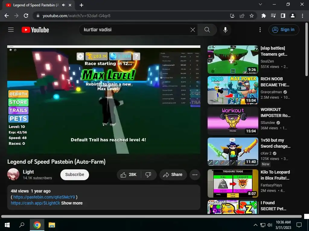Image resolution: width=309 pixels, height=231 pixels.
Task: Click the 1v50 but my Sword title
Action: 276,143
